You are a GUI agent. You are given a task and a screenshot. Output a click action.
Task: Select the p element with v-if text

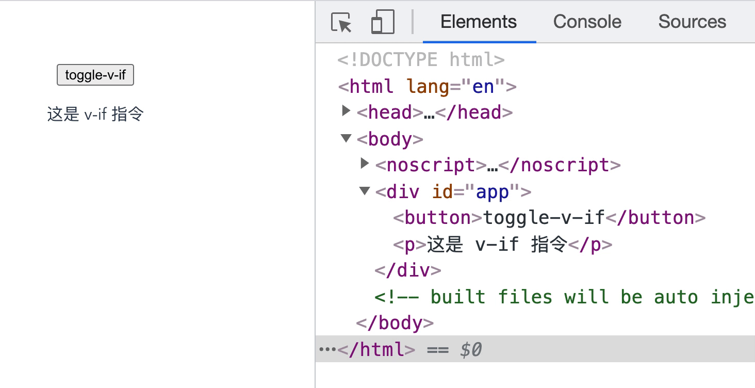503,244
